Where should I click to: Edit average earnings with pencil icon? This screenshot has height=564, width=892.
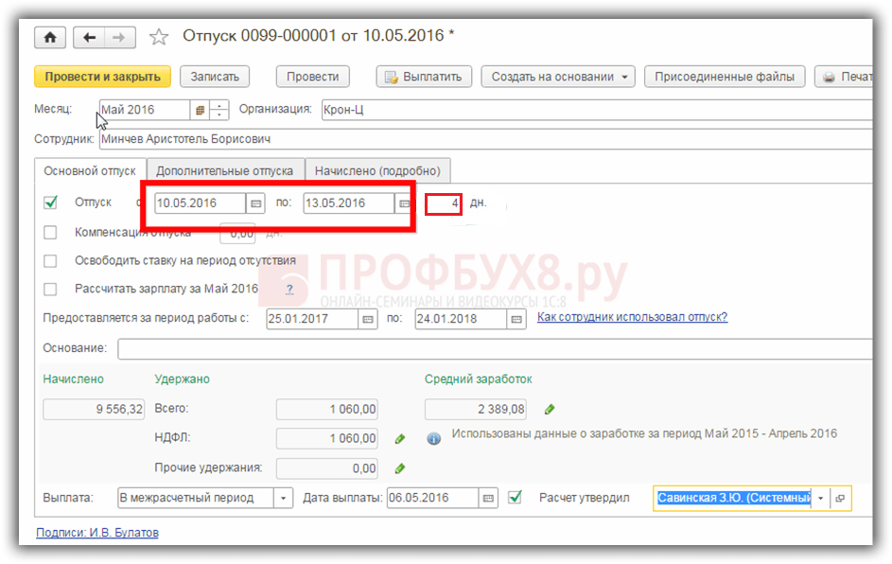pyautogui.click(x=550, y=409)
